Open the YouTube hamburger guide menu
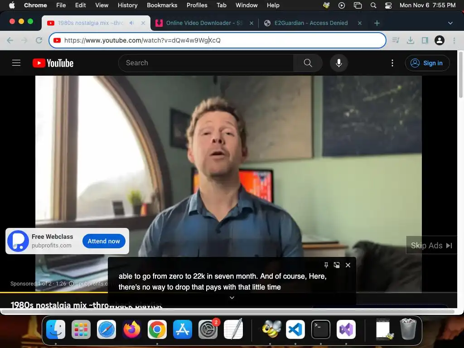Viewport: 464px width, 348px height. 16,63
